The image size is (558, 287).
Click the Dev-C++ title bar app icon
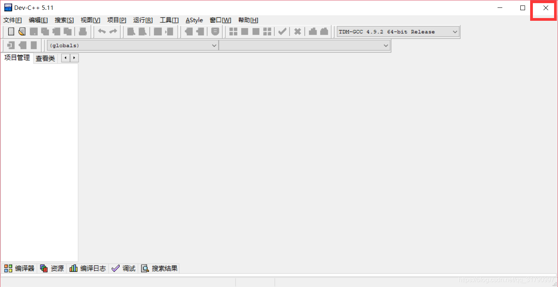(8, 7)
